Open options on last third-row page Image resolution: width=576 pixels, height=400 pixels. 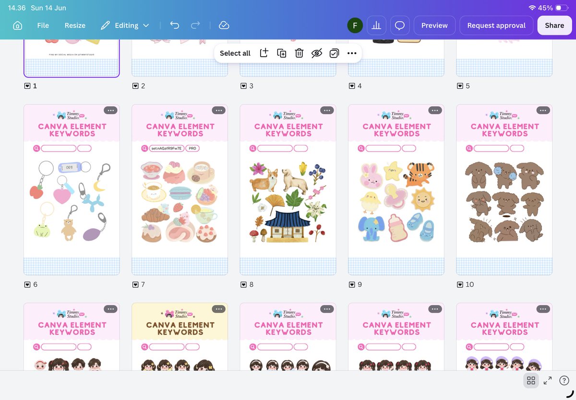(543, 309)
